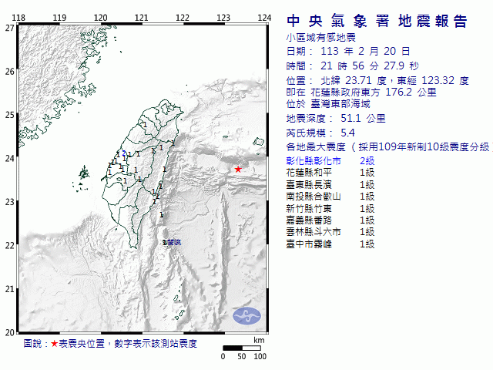Click the red epicenter star on the map
The width and height of the screenshot is (493, 370).
pyautogui.click(x=238, y=170)
